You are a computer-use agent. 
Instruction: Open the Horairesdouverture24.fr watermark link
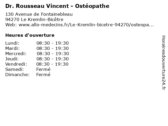coord(164,63)
